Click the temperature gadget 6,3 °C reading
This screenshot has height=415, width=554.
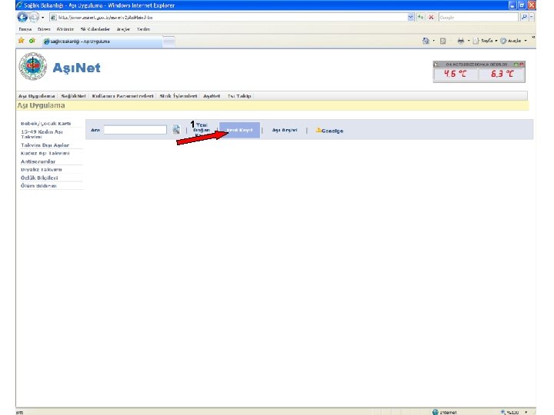tap(502, 74)
